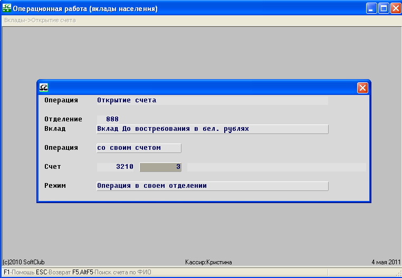Click the SC application icon in main title bar
Viewport: 402px width, 278px height.
(x=7, y=8)
